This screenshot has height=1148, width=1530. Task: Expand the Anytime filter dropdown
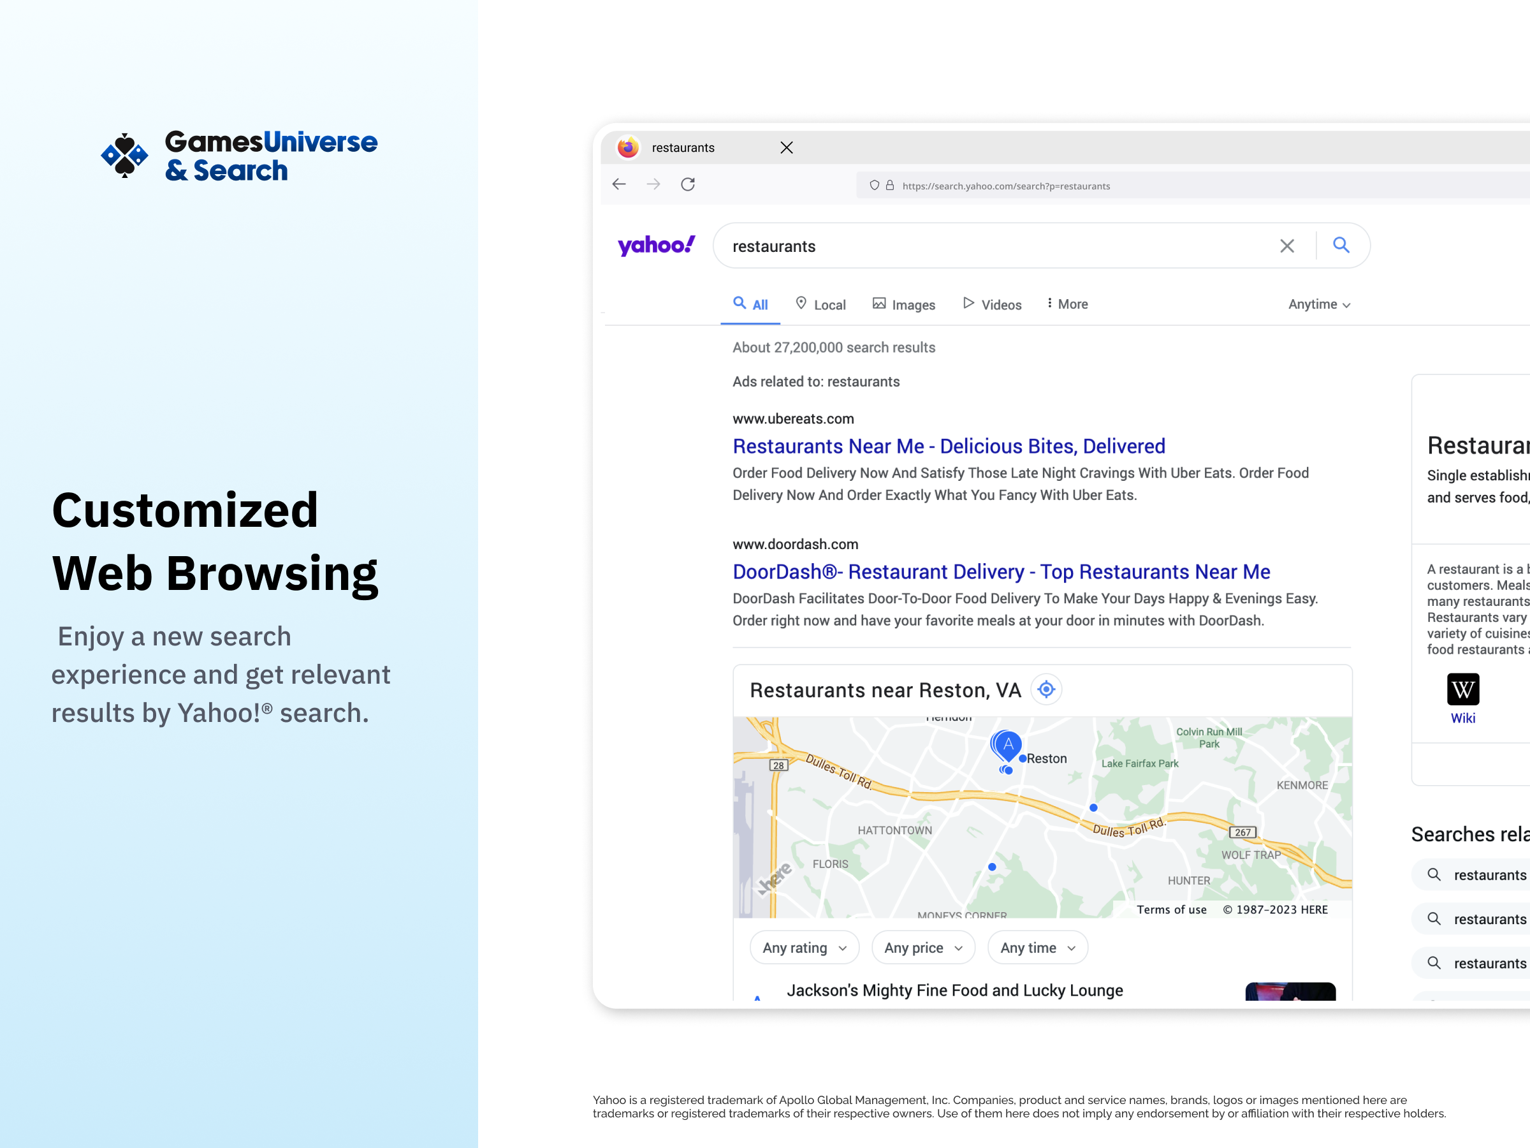(1319, 304)
